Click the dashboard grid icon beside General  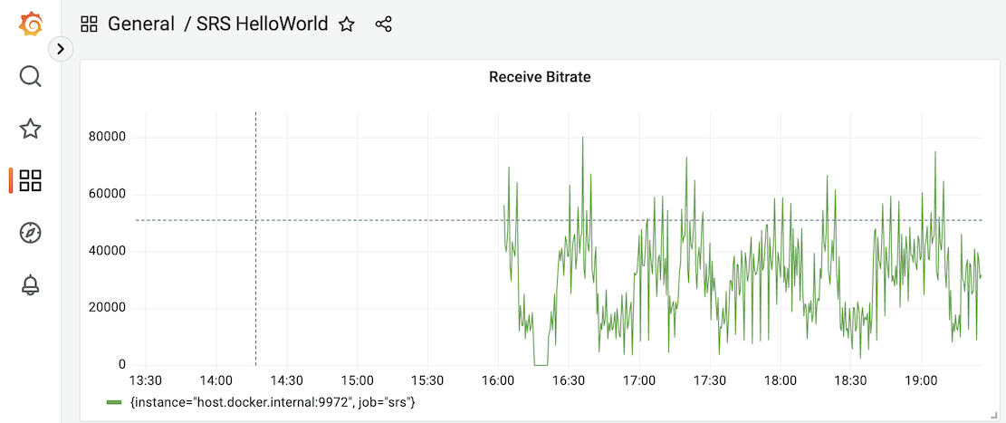[x=89, y=24]
